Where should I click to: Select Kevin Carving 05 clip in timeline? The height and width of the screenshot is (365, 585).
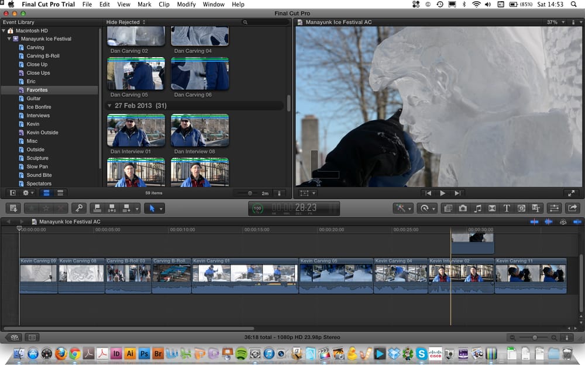pyautogui.click(x=336, y=276)
